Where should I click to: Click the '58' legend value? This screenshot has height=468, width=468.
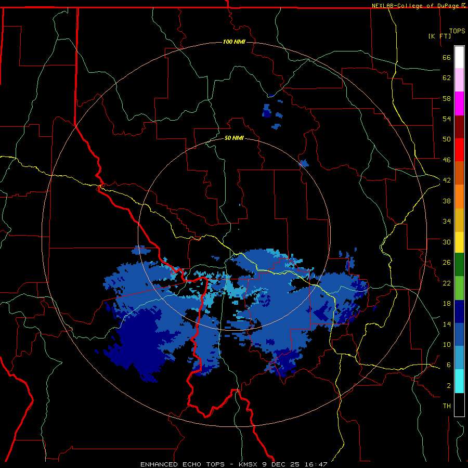447,98
